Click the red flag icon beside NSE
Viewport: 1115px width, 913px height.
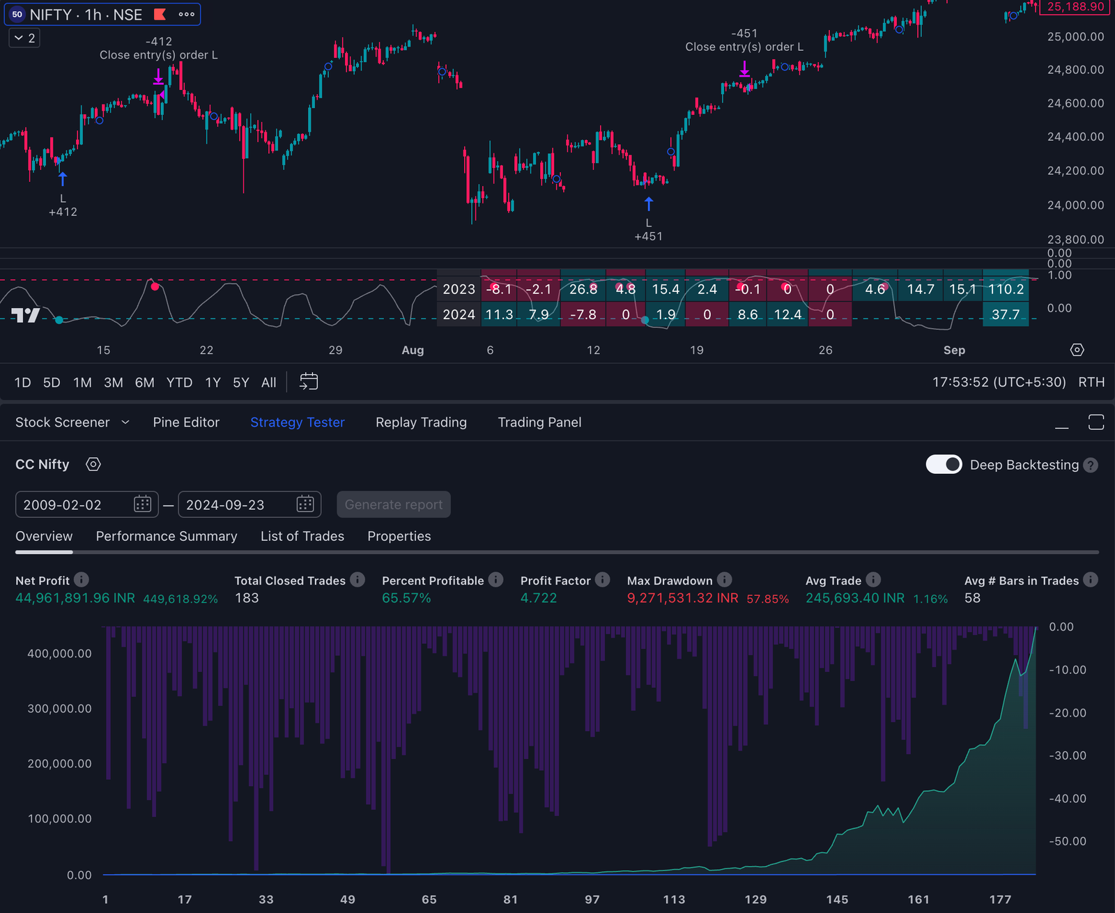[160, 14]
